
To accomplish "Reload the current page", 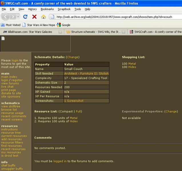I will click(25, 17).
